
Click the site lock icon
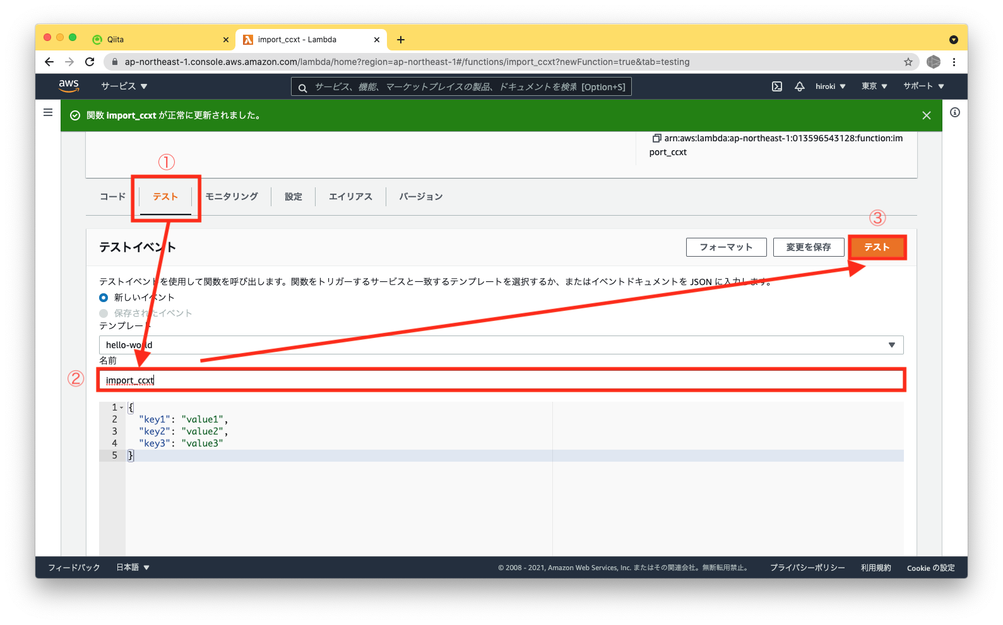(114, 62)
